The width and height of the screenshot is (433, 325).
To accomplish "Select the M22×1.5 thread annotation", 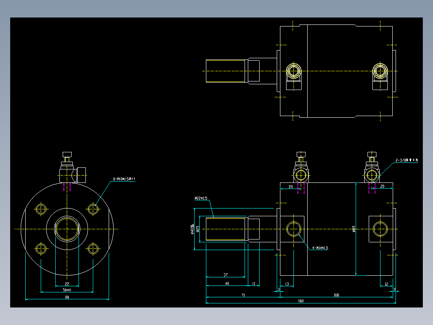I will click(201, 198).
